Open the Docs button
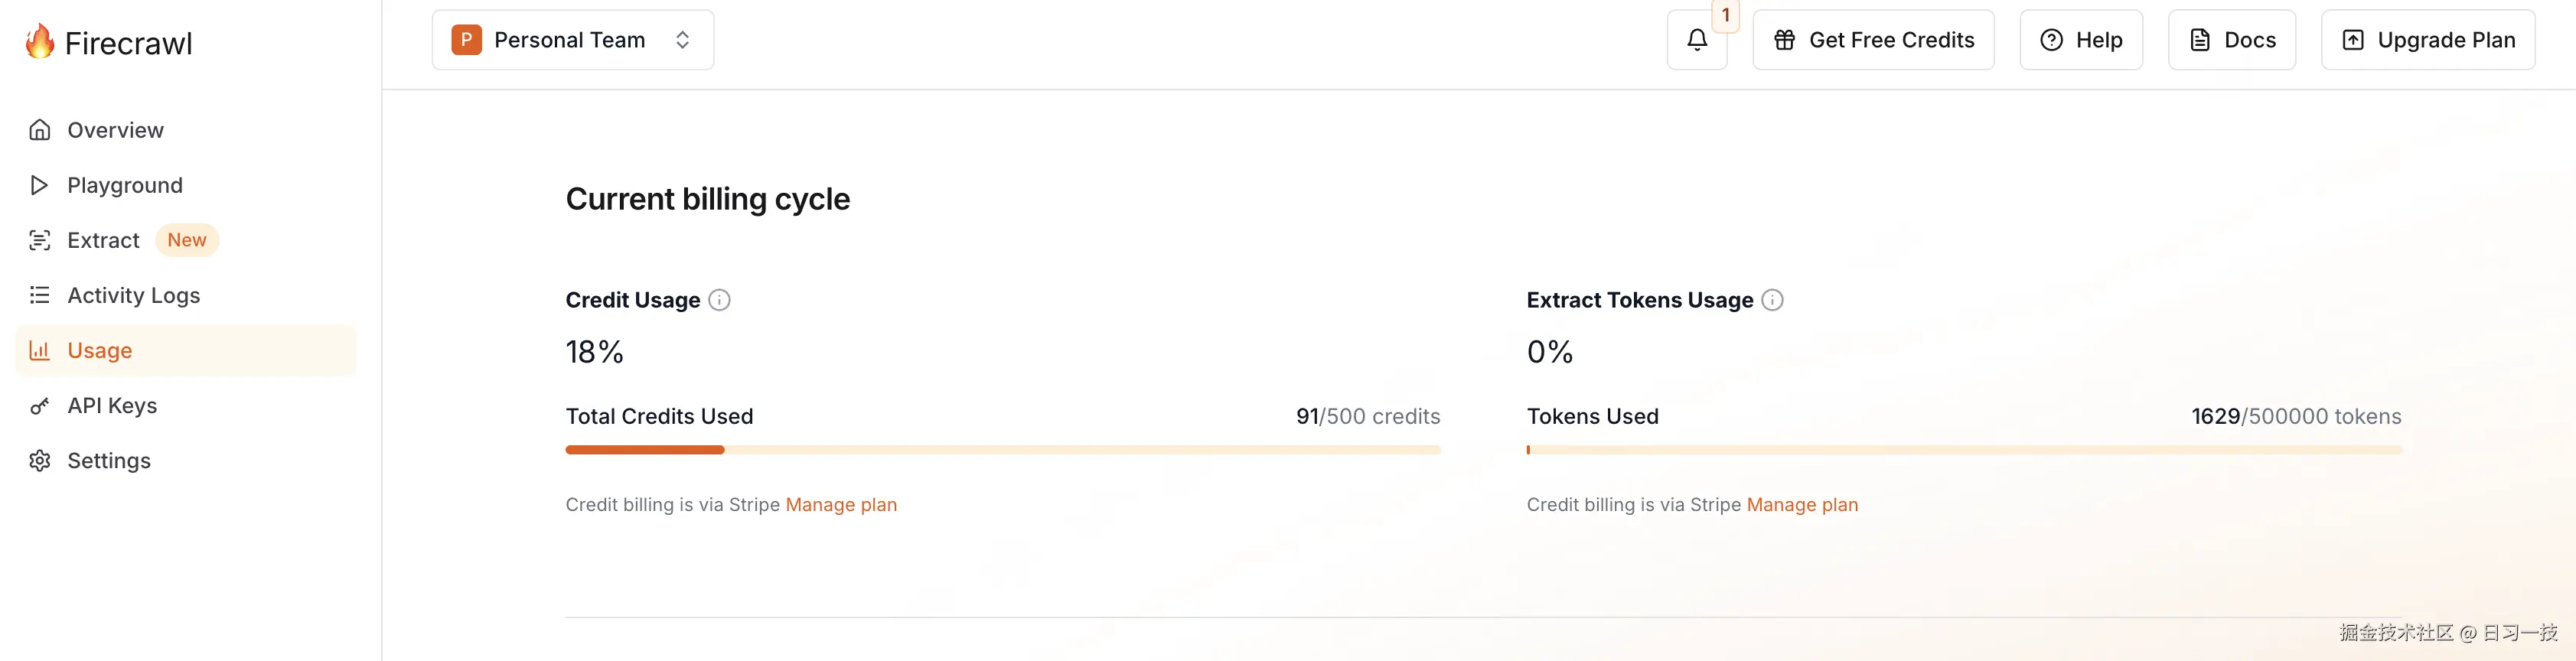Screen dimensions: 2576x661 (x=2231, y=40)
